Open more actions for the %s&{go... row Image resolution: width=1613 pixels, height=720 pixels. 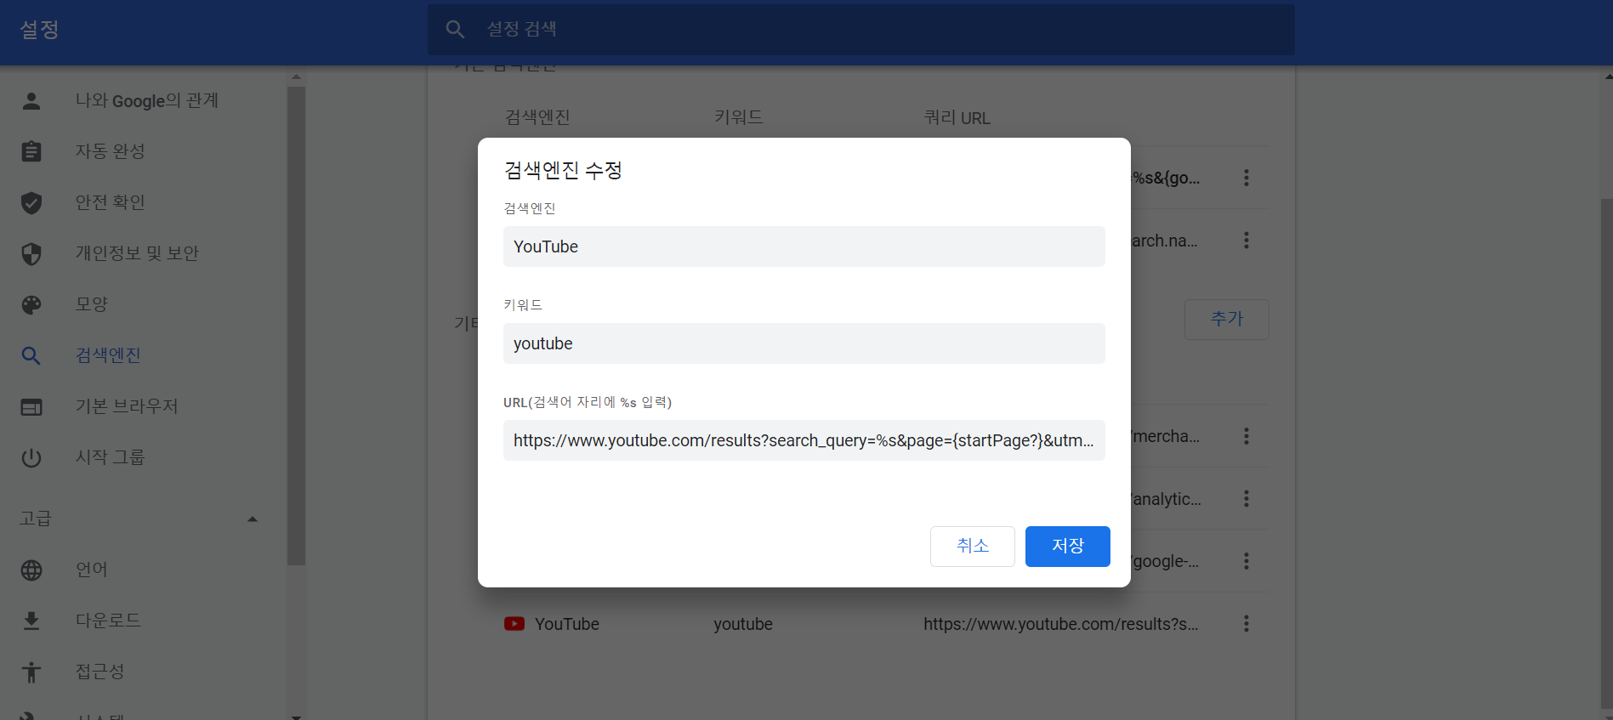click(x=1247, y=178)
